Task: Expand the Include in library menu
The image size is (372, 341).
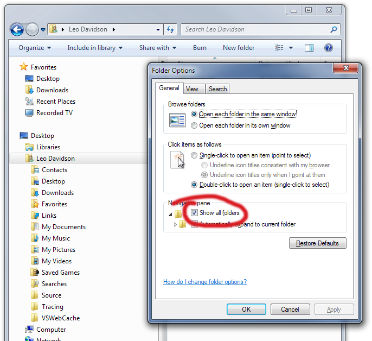Action: (95, 48)
